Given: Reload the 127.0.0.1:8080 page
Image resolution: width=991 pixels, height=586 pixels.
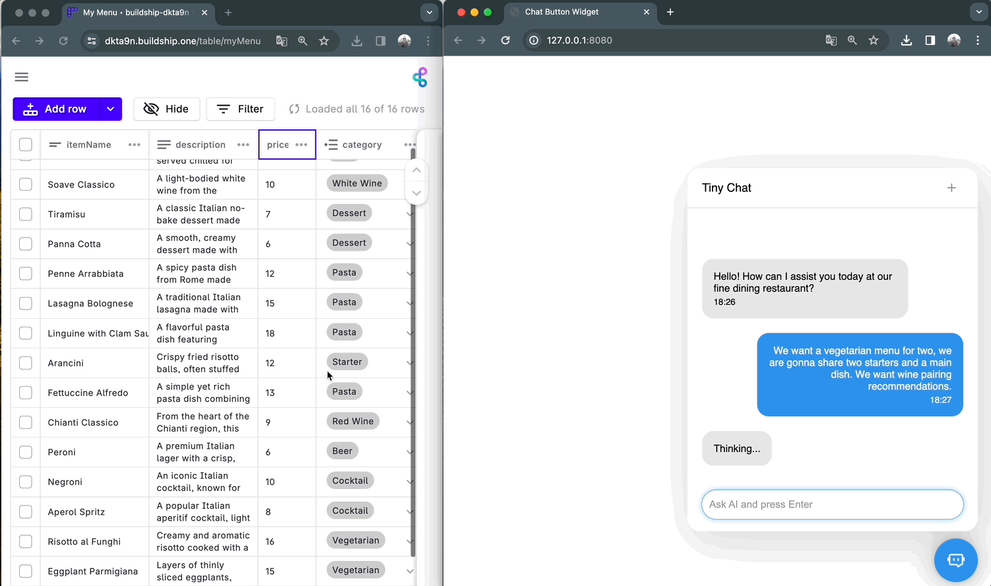Looking at the screenshot, I should pyautogui.click(x=505, y=40).
